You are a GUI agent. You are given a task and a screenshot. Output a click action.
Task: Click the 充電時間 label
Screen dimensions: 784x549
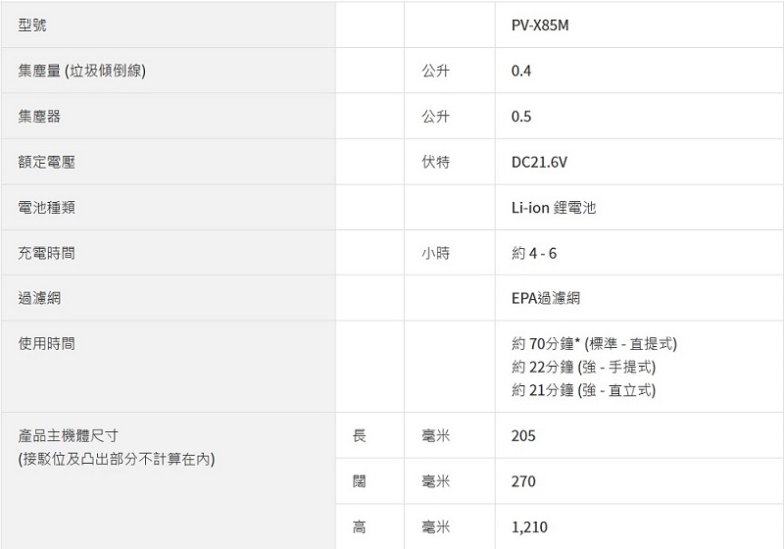(46, 253)
